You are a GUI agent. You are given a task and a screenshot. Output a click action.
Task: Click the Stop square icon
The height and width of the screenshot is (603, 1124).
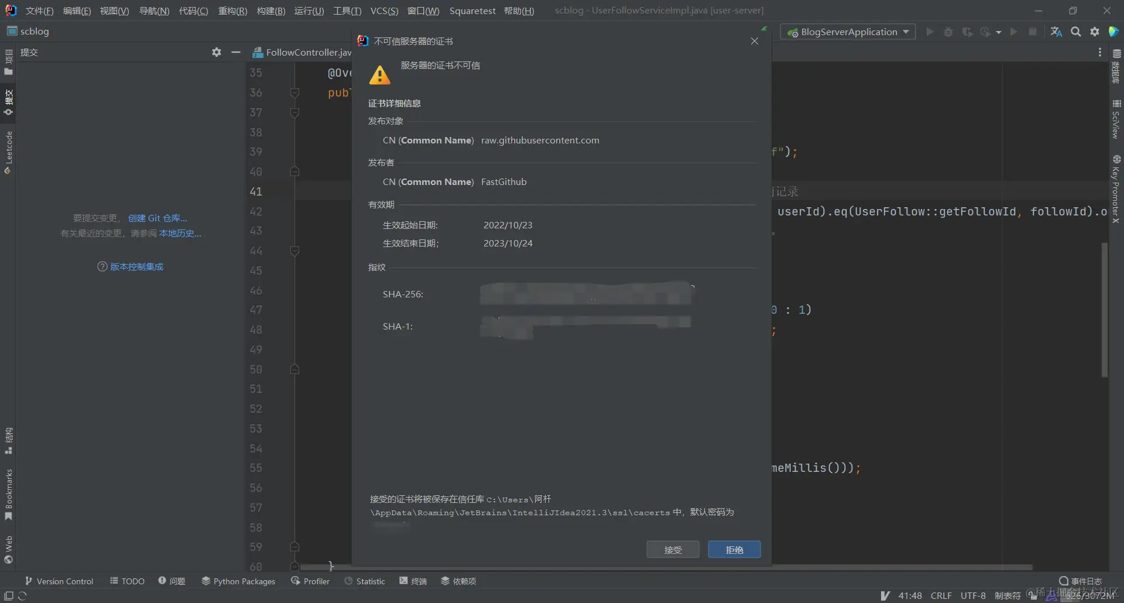[x=1033, y=32]
